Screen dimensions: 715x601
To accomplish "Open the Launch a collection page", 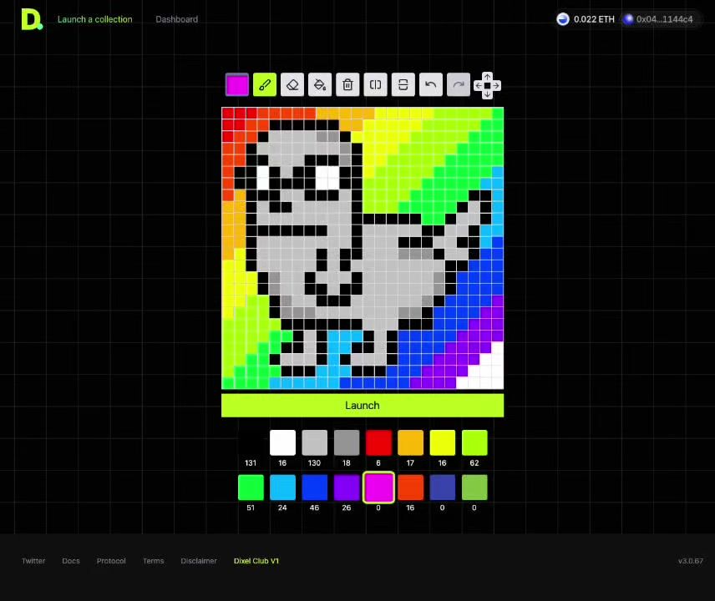I will coord(95,19).
